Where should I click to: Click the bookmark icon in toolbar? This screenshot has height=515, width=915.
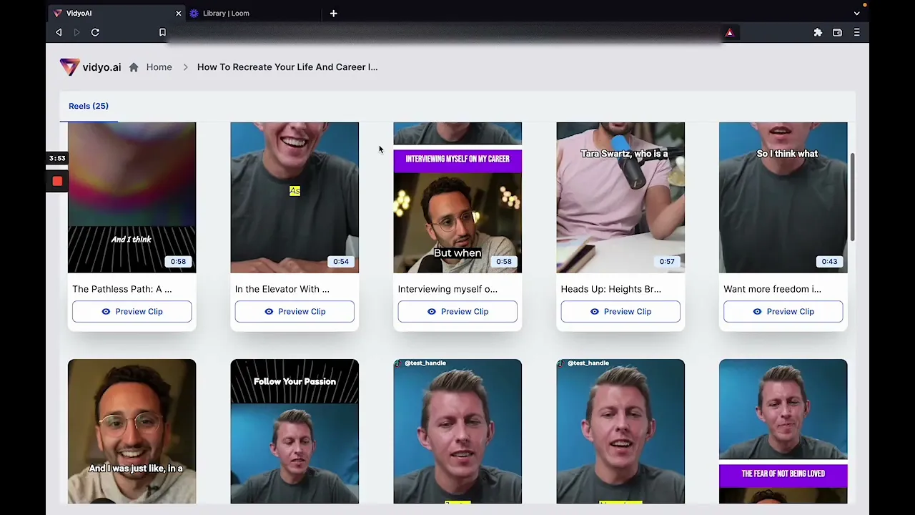(x=162, y=32)
